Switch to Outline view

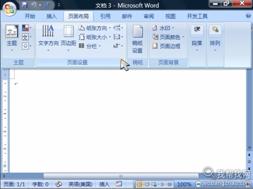click(162, 184)
